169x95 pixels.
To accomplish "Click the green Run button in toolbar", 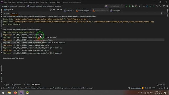I will 126,6.
